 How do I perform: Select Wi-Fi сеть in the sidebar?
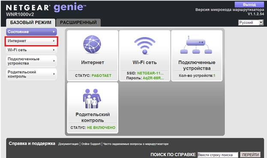click(32, 50)
